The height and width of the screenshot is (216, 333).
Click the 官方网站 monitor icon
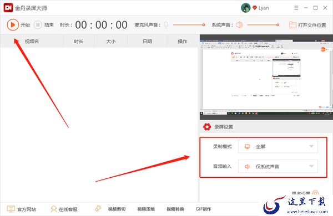tap(11, 209)
